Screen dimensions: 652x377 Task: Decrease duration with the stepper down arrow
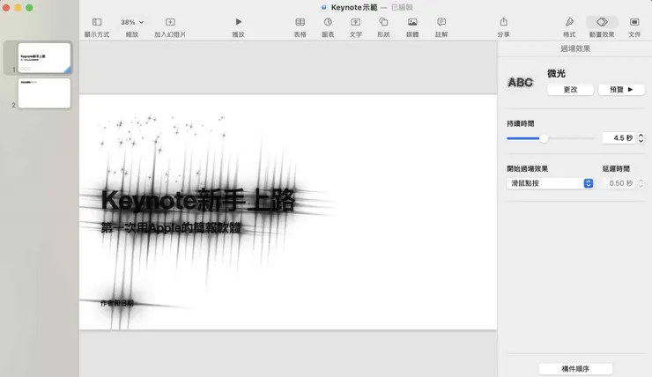click(641, 141)
